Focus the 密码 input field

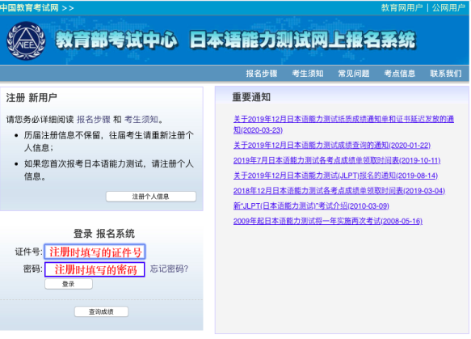click(x=95, y=269)
